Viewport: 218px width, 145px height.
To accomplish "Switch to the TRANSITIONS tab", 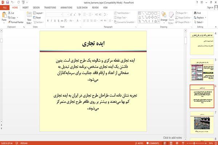I will point(50,8).
